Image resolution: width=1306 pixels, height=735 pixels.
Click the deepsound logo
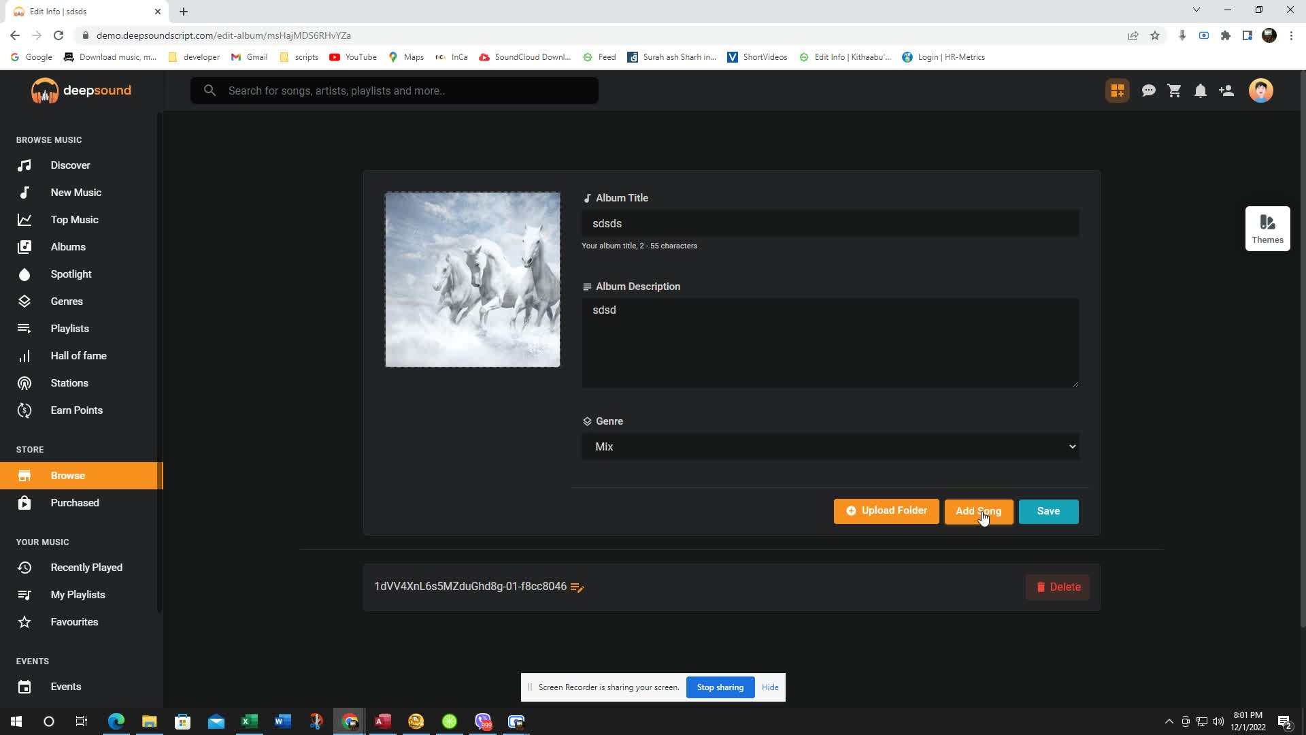point(81,91)
